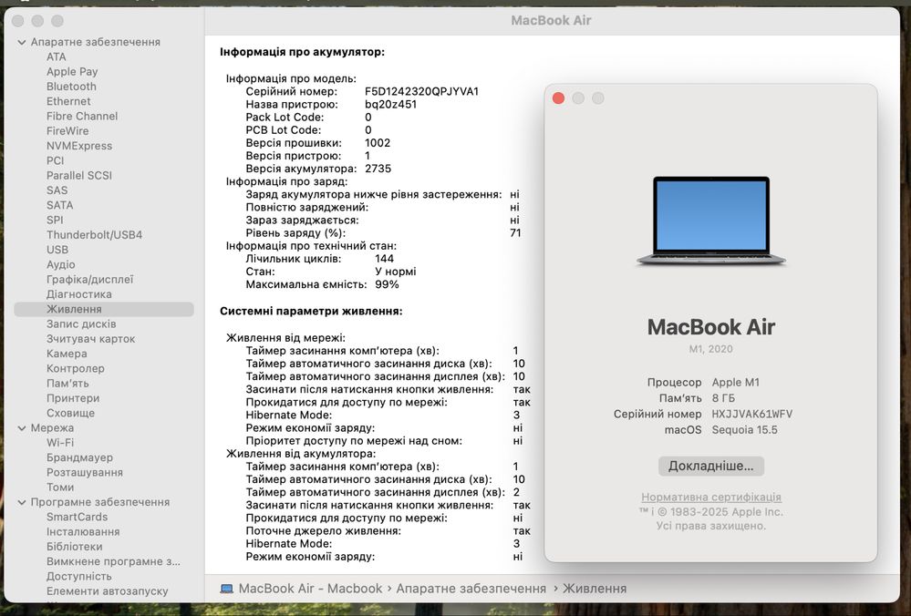The image size is (911, 616).
Task: Click firmware version value 1002
Action: point(378,143)
